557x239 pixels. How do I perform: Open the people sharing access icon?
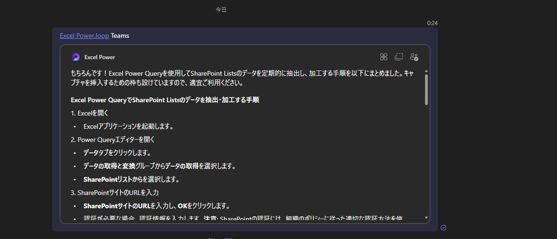pyautogui.click(x=414, y=57)
